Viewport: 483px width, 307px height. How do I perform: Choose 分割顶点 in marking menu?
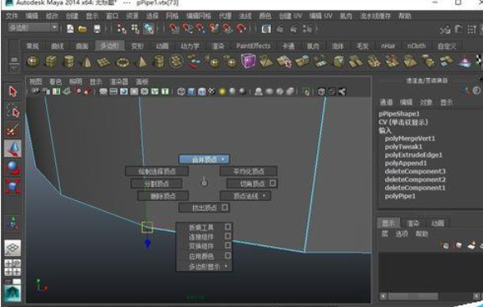tap(156, 184)
